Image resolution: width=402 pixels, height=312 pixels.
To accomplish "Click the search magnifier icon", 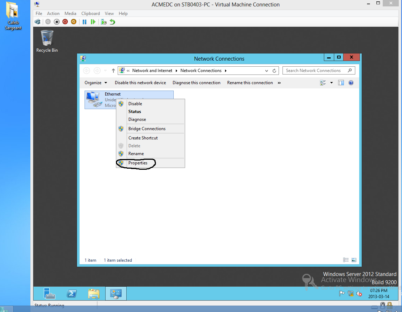I will 350,71.
